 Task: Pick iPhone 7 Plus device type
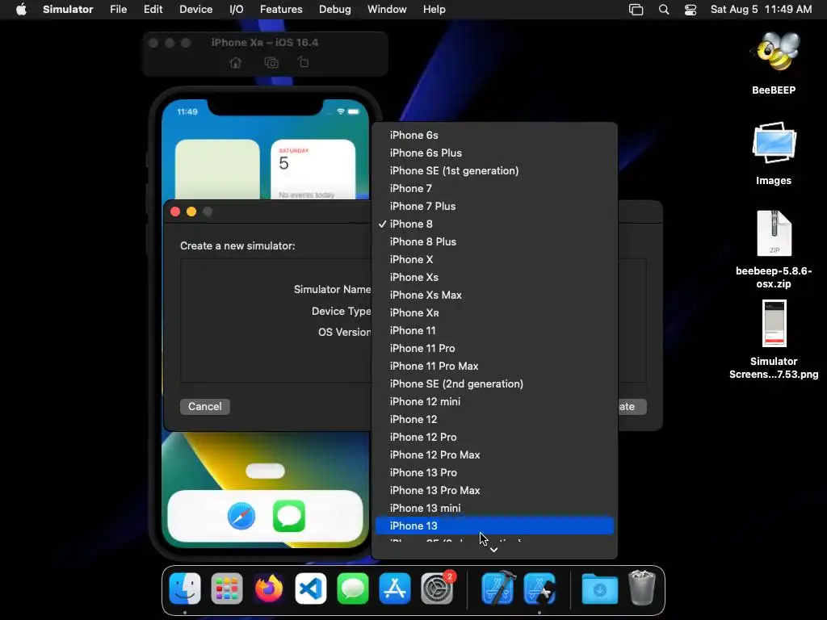click(x=494, y=206)
